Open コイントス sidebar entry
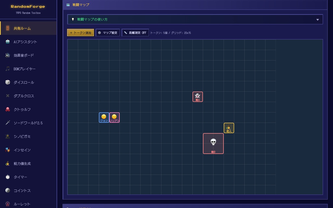 click(x=28, y=190)
